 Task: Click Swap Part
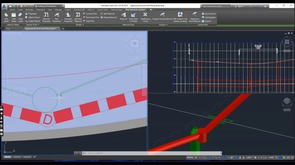pyautogui.click(x=88, y=21)
